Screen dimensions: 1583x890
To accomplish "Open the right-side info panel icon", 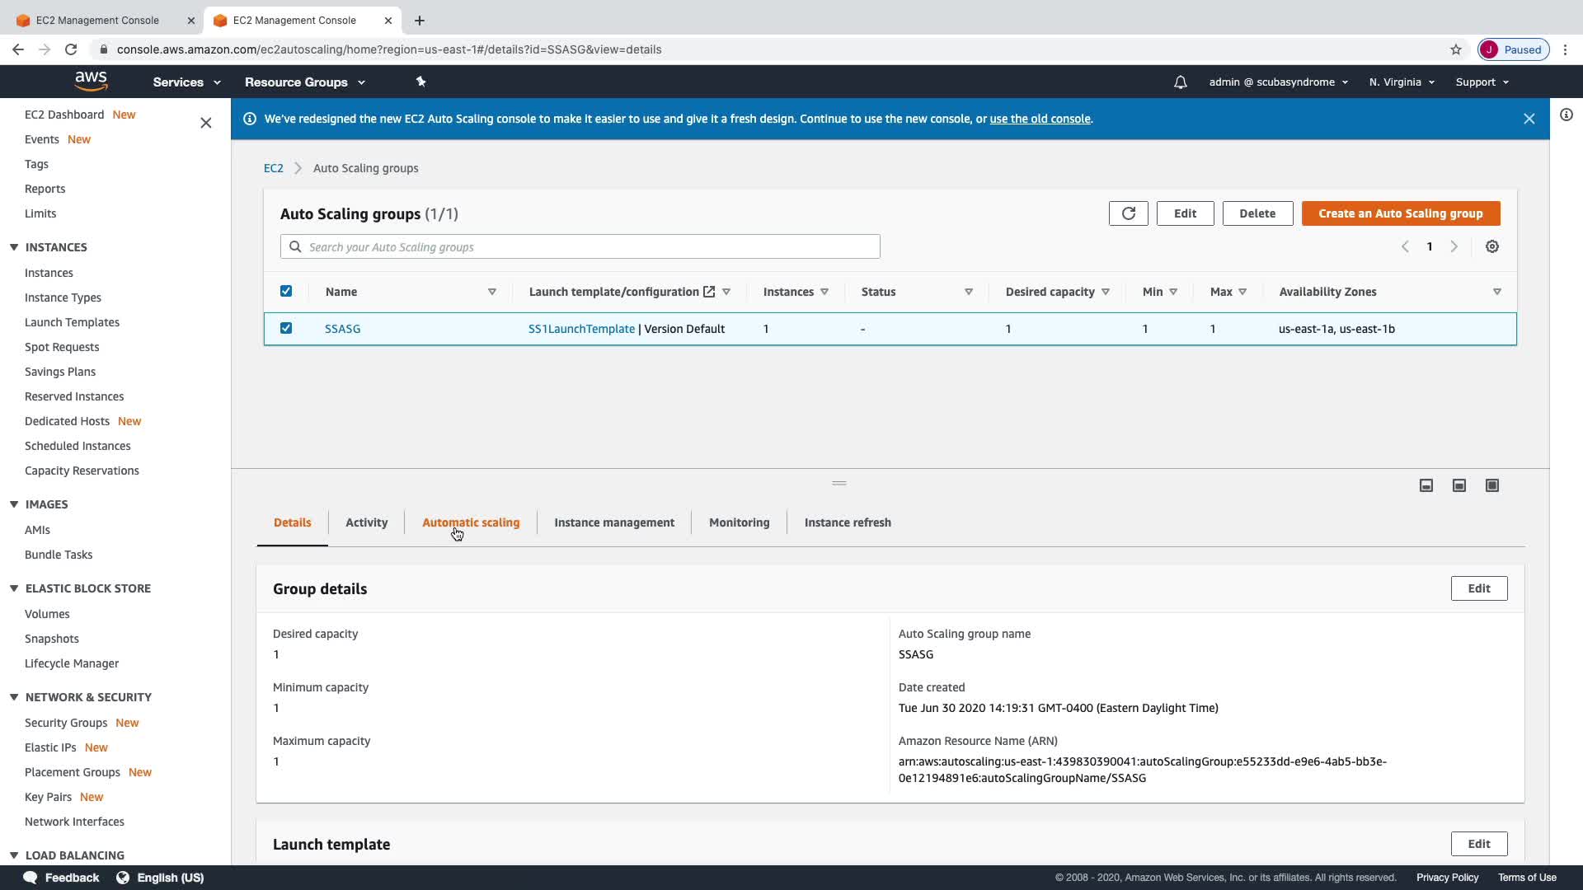I will 1566,115.
